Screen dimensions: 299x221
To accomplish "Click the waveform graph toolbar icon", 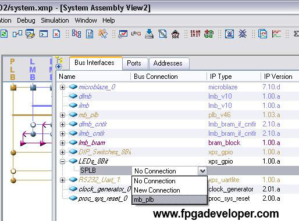I will [276, 34].
